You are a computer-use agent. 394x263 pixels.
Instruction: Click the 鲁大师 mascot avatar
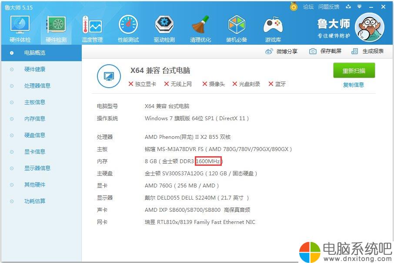(x=369, y=28)
